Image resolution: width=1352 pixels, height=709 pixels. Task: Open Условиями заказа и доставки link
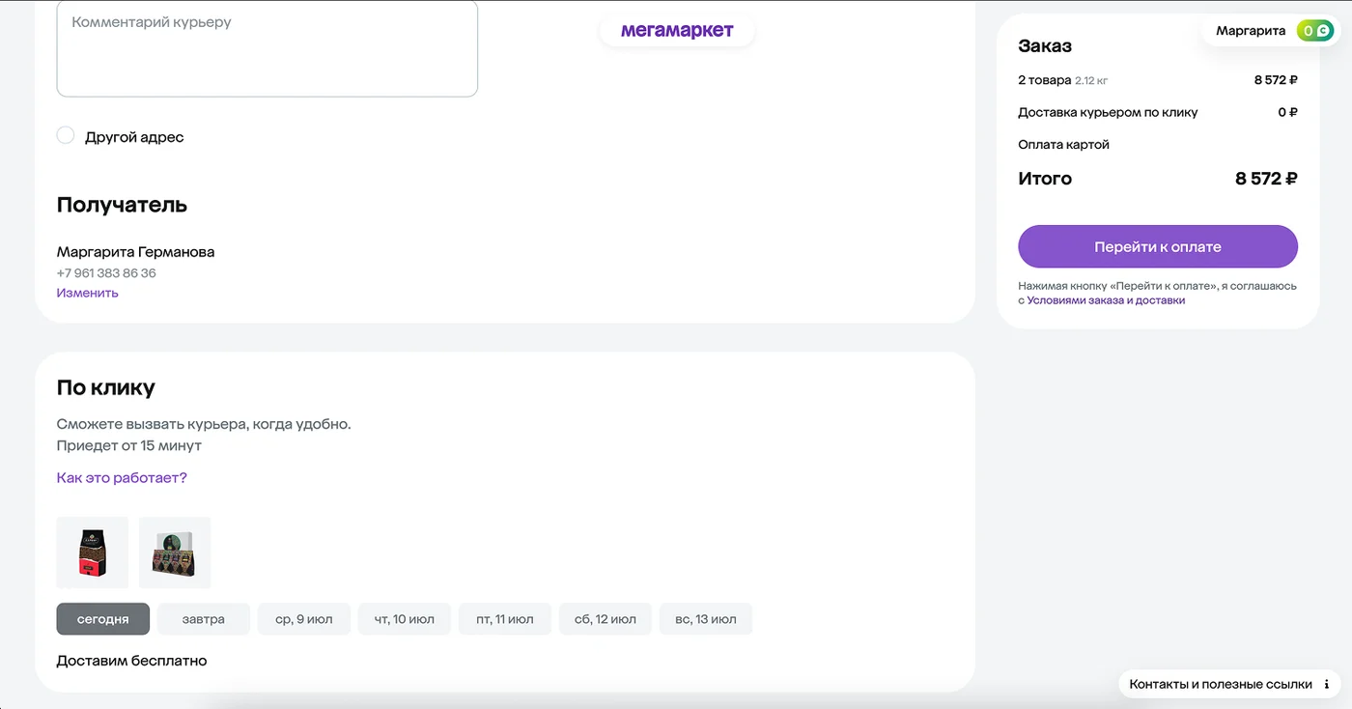pyautogui.click(x=1106, y=300)
